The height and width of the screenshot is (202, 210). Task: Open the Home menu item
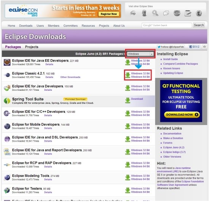(x=11, y=25)
